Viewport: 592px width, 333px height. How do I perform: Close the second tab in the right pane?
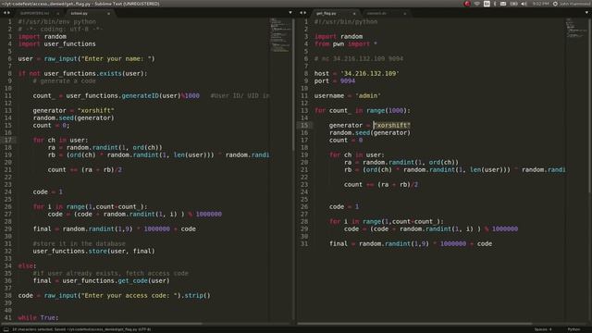(x=405, y=14)
